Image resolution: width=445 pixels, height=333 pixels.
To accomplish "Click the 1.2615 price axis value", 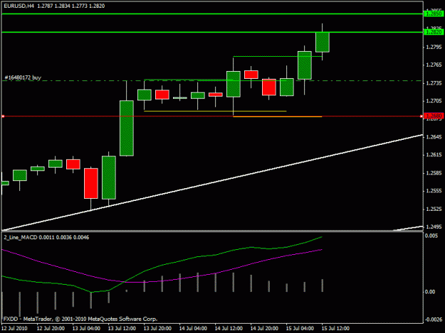I will click(x=434, y=155).
